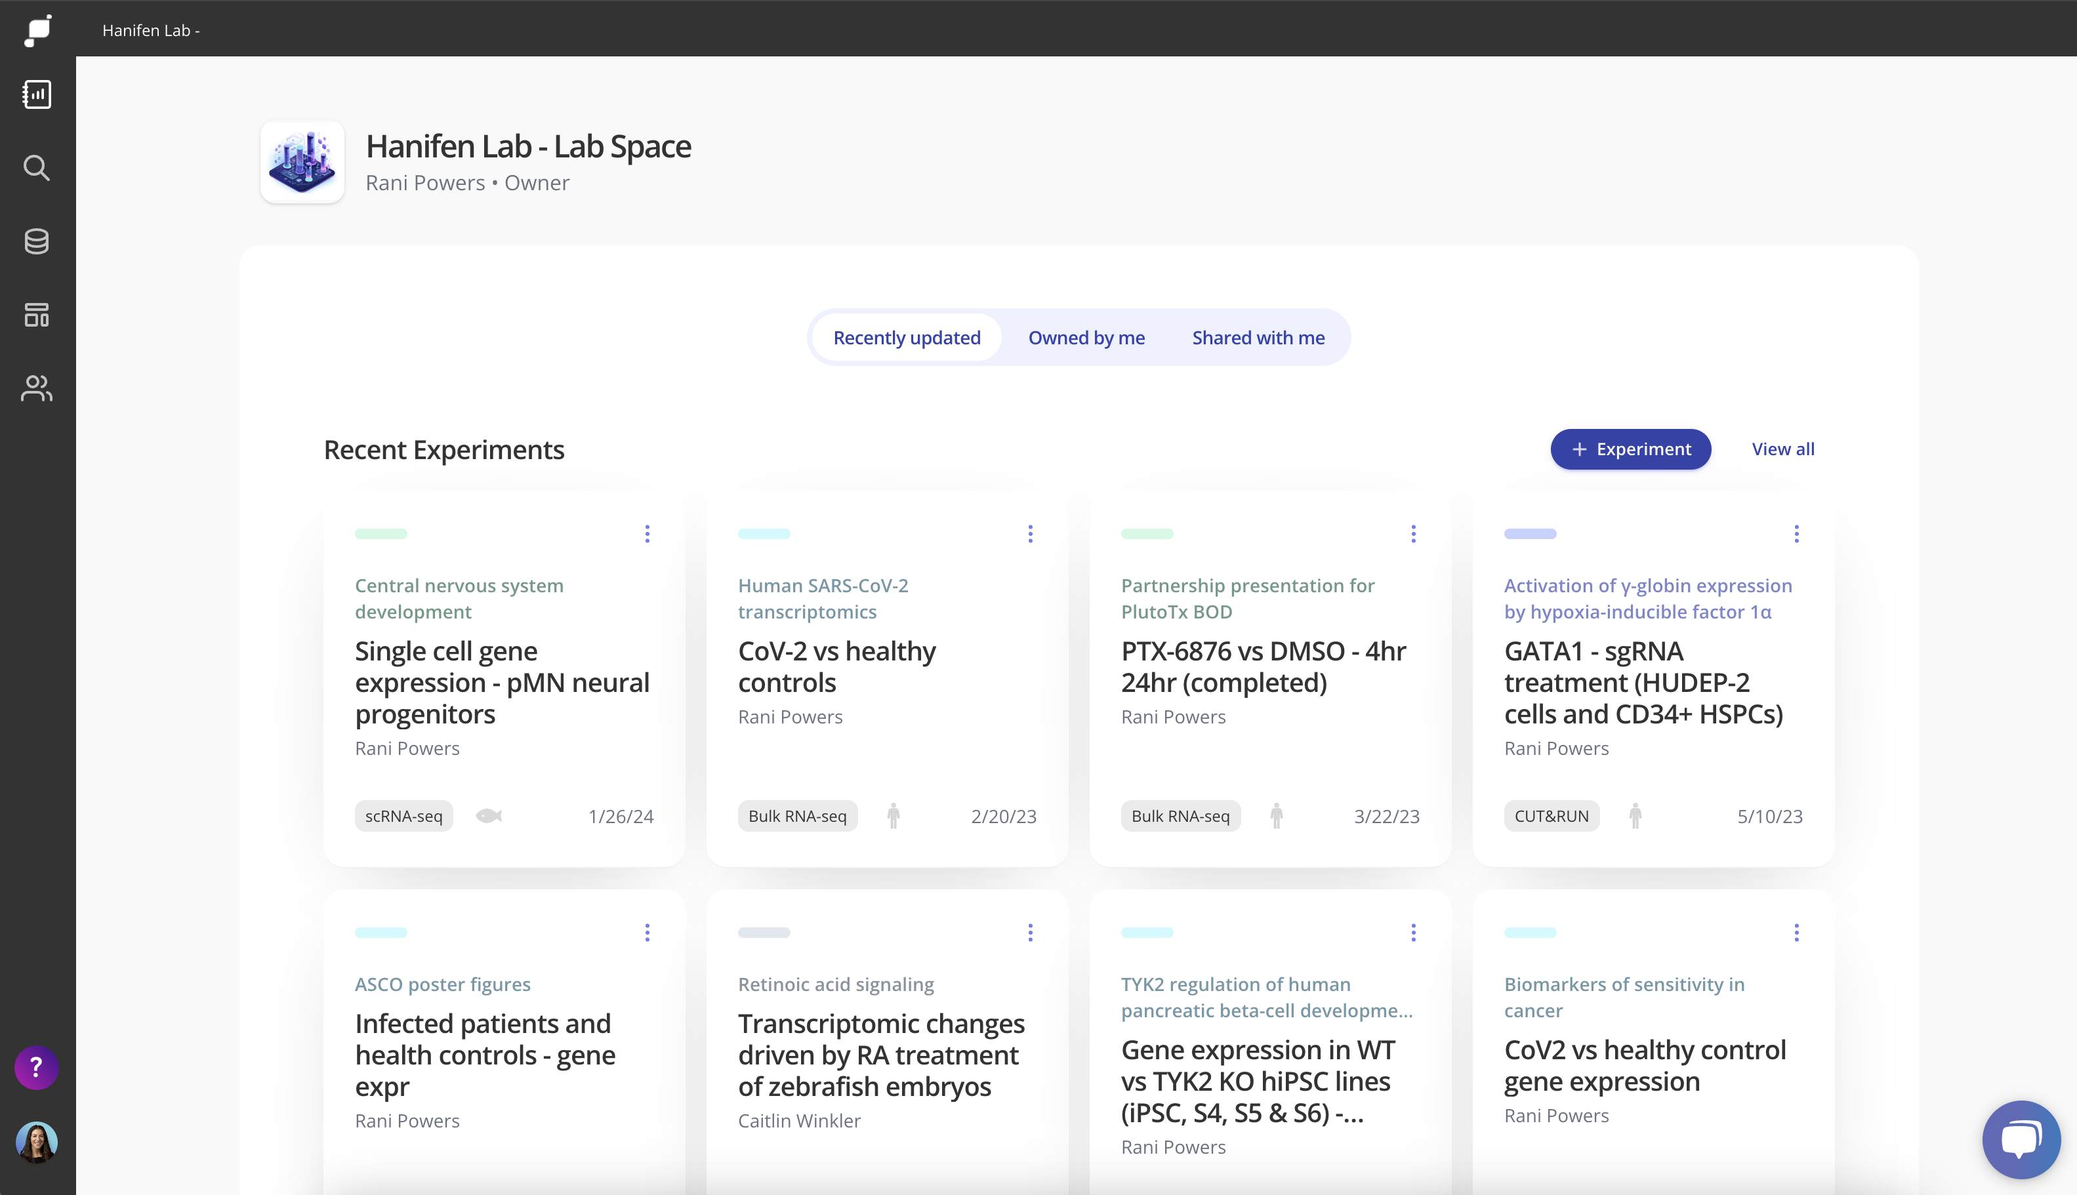Open three-dot menu on GATA1 sgRNA treatment card

tap(1796, 535)
